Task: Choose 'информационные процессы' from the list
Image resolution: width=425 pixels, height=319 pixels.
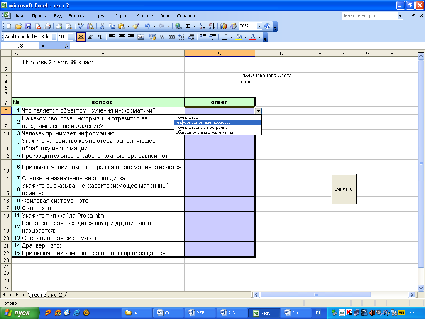Action: click(x=217, y=123)
